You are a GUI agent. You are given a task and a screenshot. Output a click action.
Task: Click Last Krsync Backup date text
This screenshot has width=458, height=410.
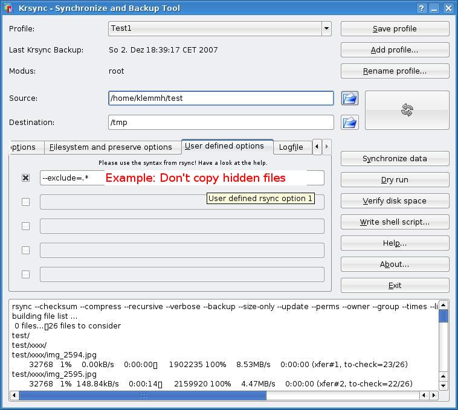tap(163, 50)
